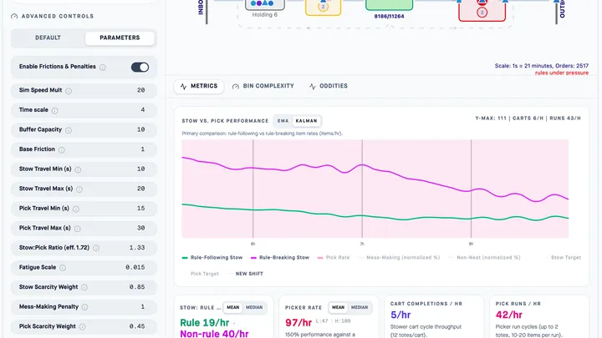Collapse the Advanced Controls section
602x338 pixels.
pyautogui.click(x=53, y=16)
